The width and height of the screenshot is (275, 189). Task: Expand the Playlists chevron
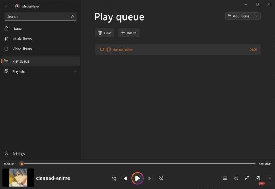coord(75,71)
